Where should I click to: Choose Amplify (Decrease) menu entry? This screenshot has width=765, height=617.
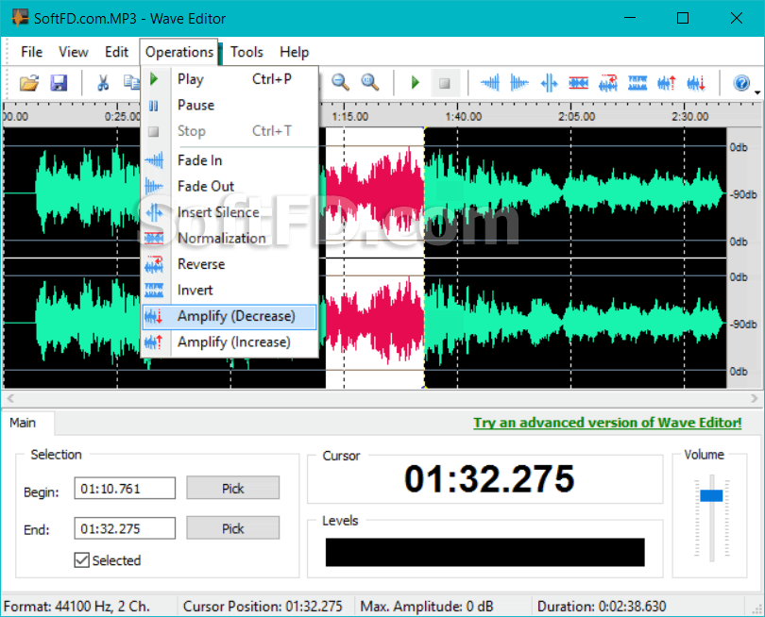pyautogui.click(x=229, y=316)
